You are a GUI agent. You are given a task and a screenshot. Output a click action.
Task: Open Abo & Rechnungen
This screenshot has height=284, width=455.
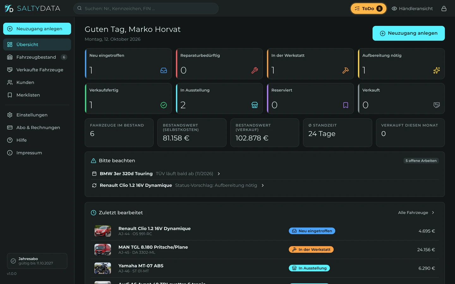37,127
